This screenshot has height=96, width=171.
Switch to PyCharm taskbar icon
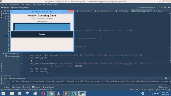[x=74, y=94]
